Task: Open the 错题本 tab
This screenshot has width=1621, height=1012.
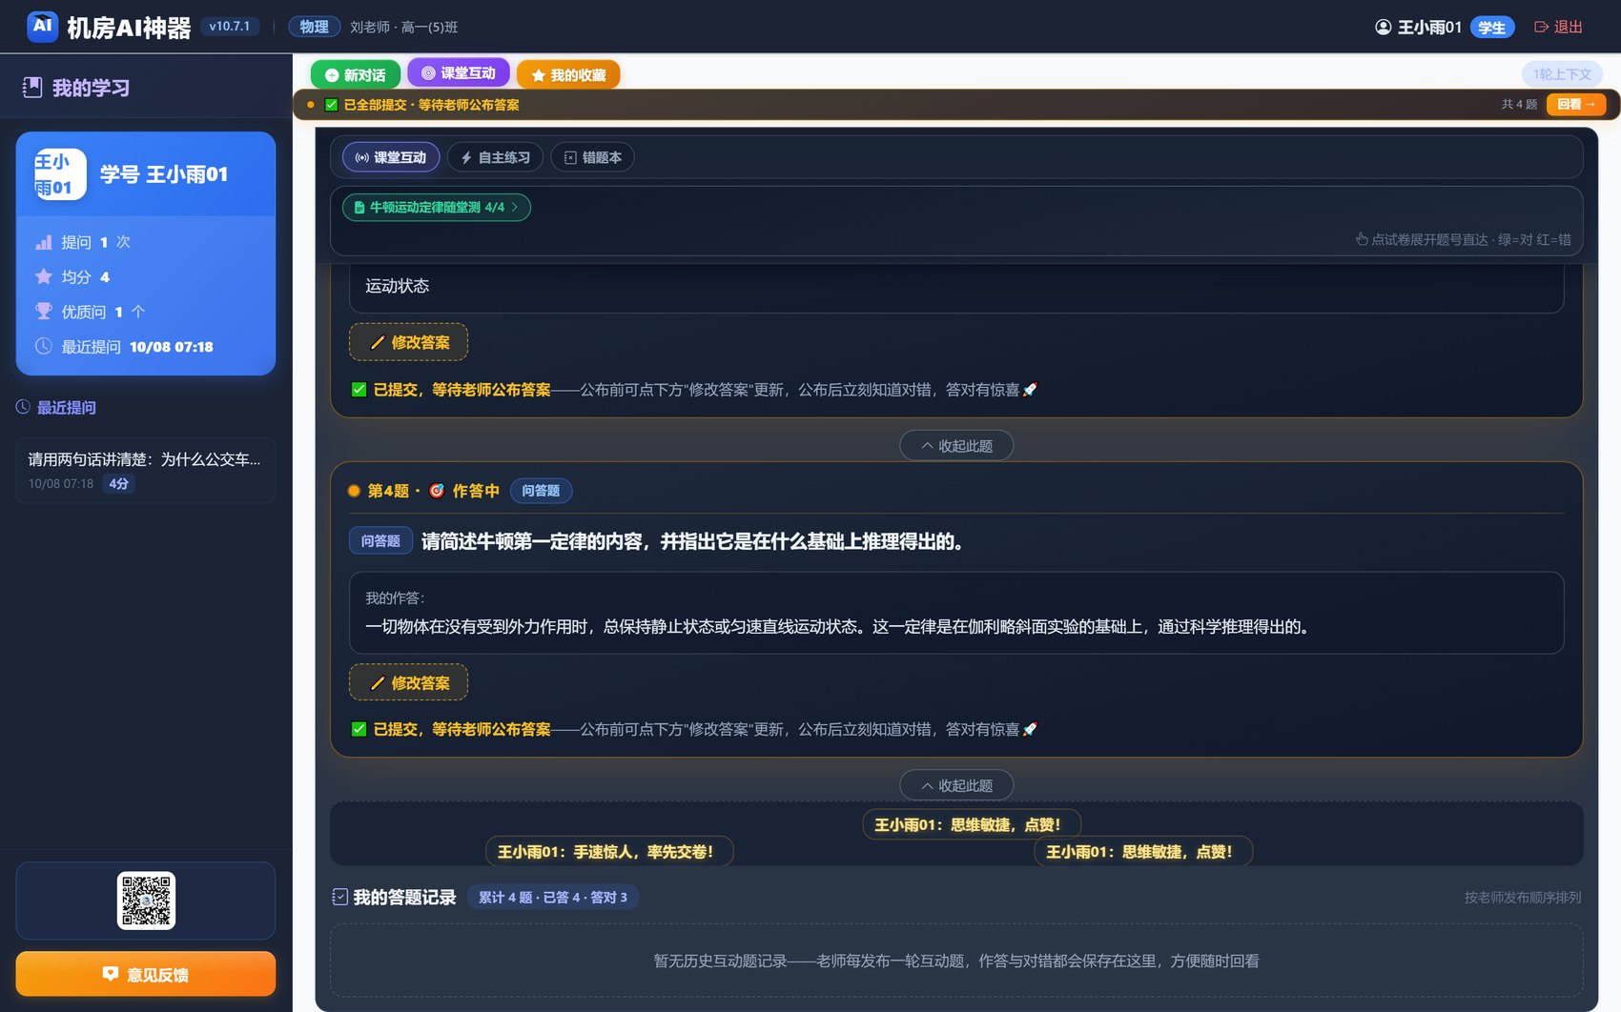Action: click(x=592, y=157)
